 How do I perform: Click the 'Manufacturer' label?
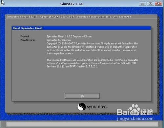tap(28, 40)
